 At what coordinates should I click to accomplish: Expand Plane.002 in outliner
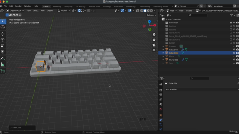click(x=163, y=60)
